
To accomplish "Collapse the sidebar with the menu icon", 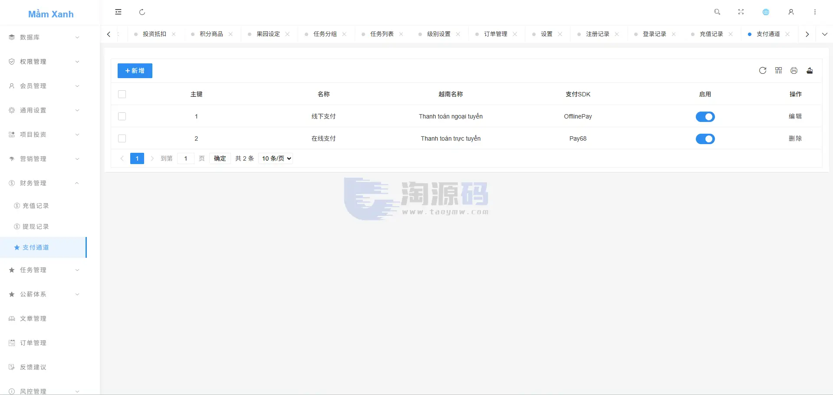I will point(118,12).
